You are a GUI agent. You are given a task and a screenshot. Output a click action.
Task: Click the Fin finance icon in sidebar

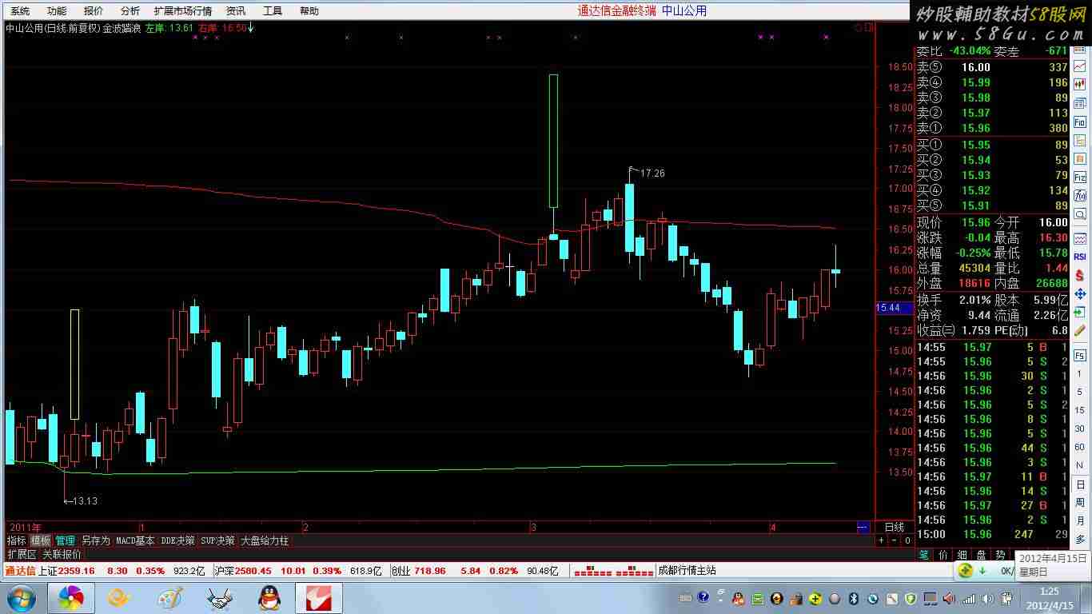pos(1080,122)
